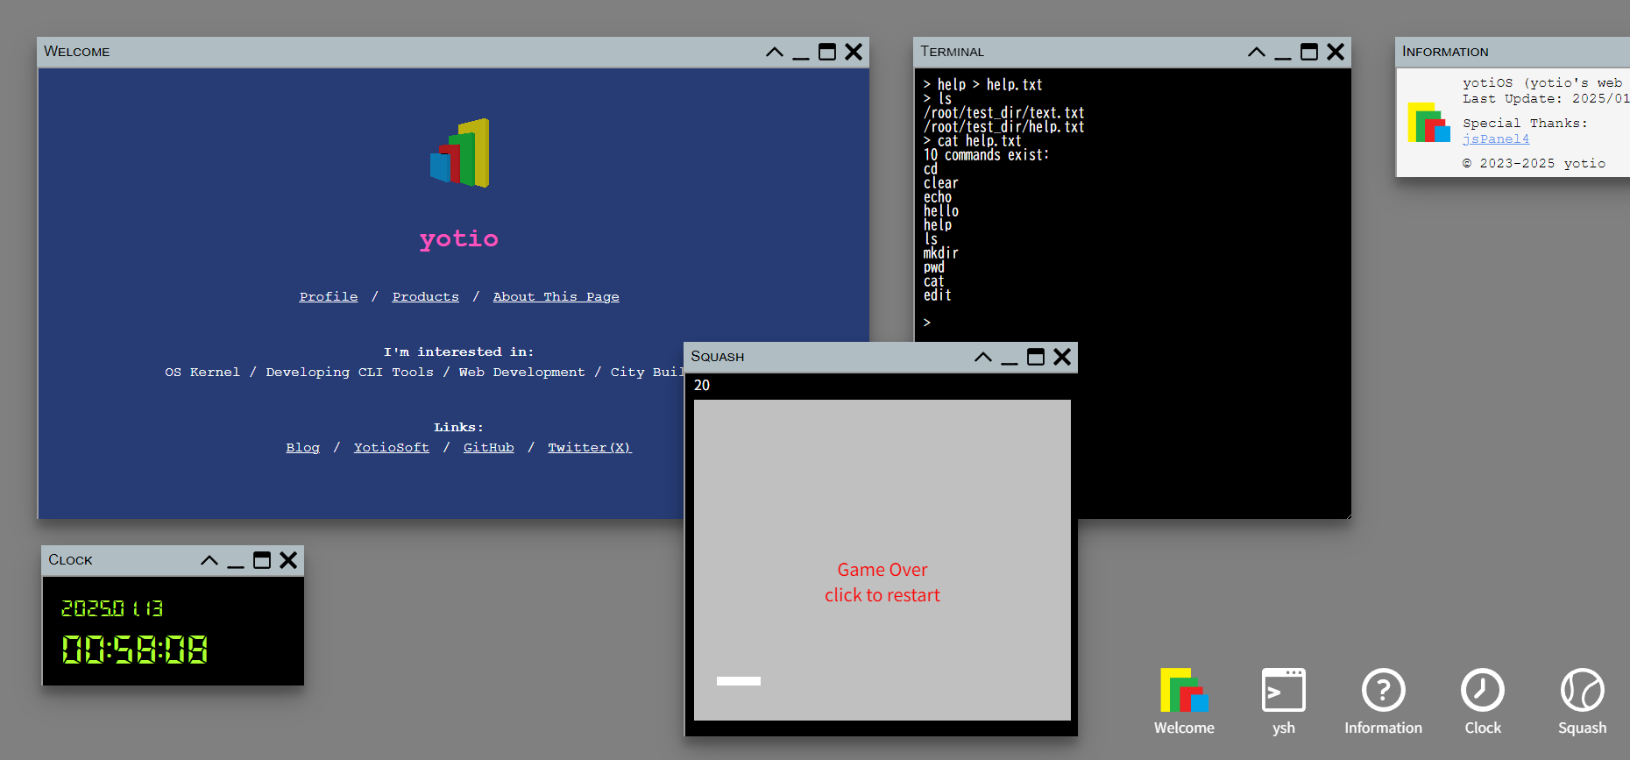Click the yotiOS logo in Information window

point(1428,123)
